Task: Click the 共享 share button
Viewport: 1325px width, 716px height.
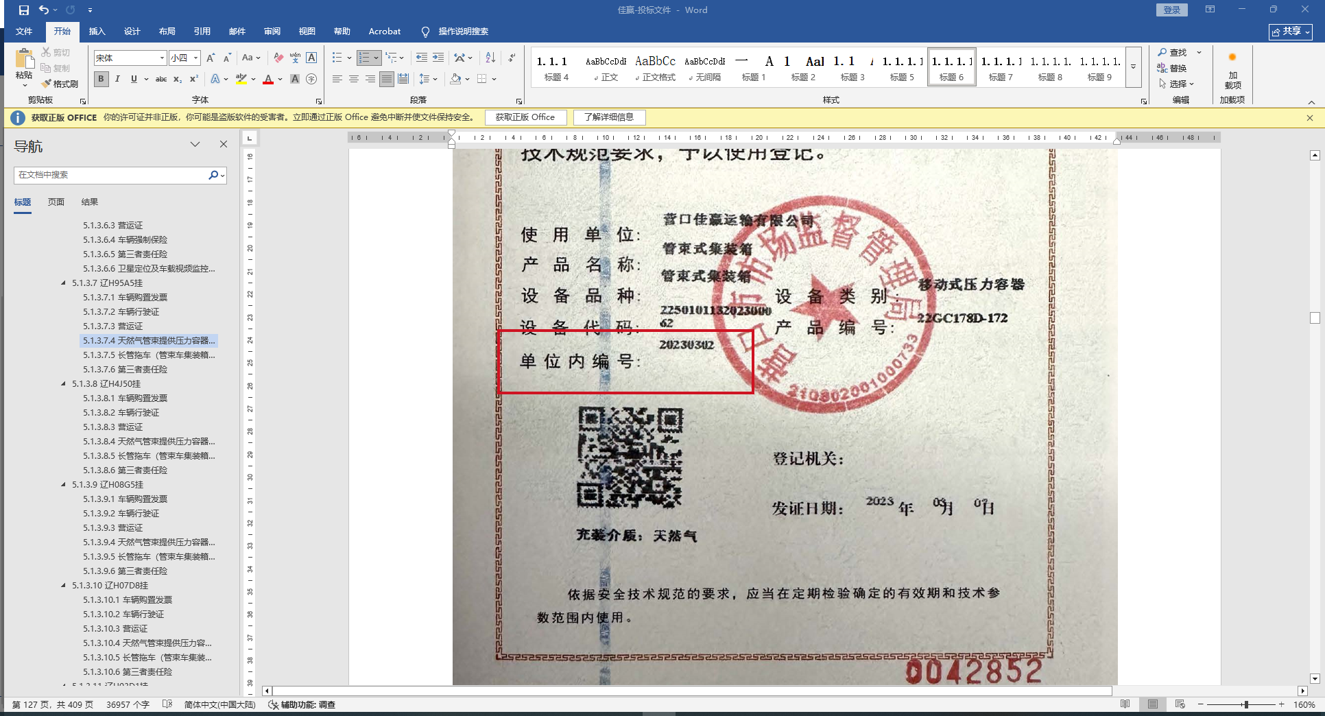Action: [x=1290, y=32]
